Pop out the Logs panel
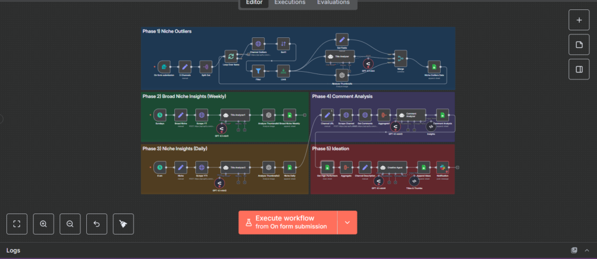The image size is (597, 259). pos(574,250)
